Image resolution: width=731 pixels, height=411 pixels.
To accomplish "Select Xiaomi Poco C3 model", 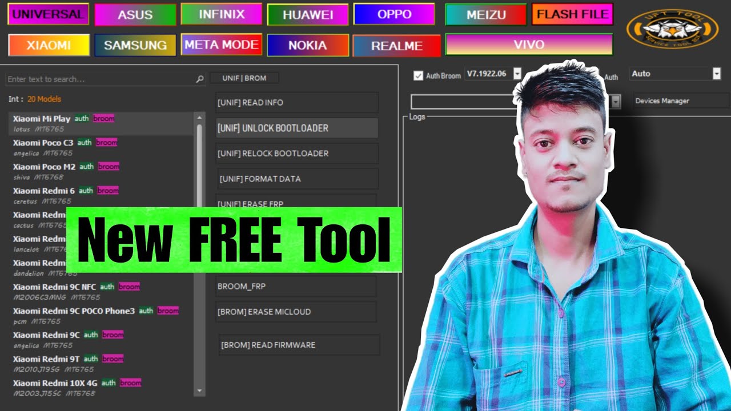I will coord(102,148).
